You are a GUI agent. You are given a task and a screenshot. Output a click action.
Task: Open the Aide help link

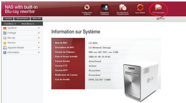point(162,19)
